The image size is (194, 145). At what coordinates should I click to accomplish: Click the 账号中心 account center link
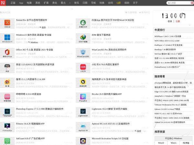[x=145, y=13]
